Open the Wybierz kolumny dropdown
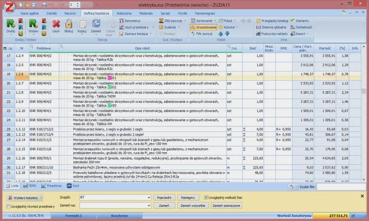The image size is (369, 221). click(25, 197)
